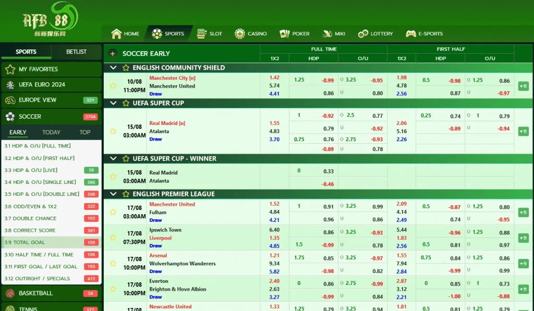
Task: Collapse the UEFA Super Cup - Winner section
Action: point(113,158)
